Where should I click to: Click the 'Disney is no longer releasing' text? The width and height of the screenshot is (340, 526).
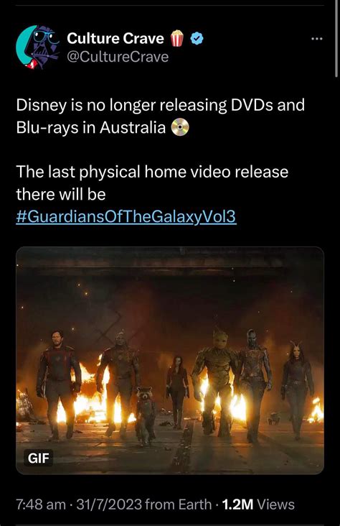coord(121,106)
